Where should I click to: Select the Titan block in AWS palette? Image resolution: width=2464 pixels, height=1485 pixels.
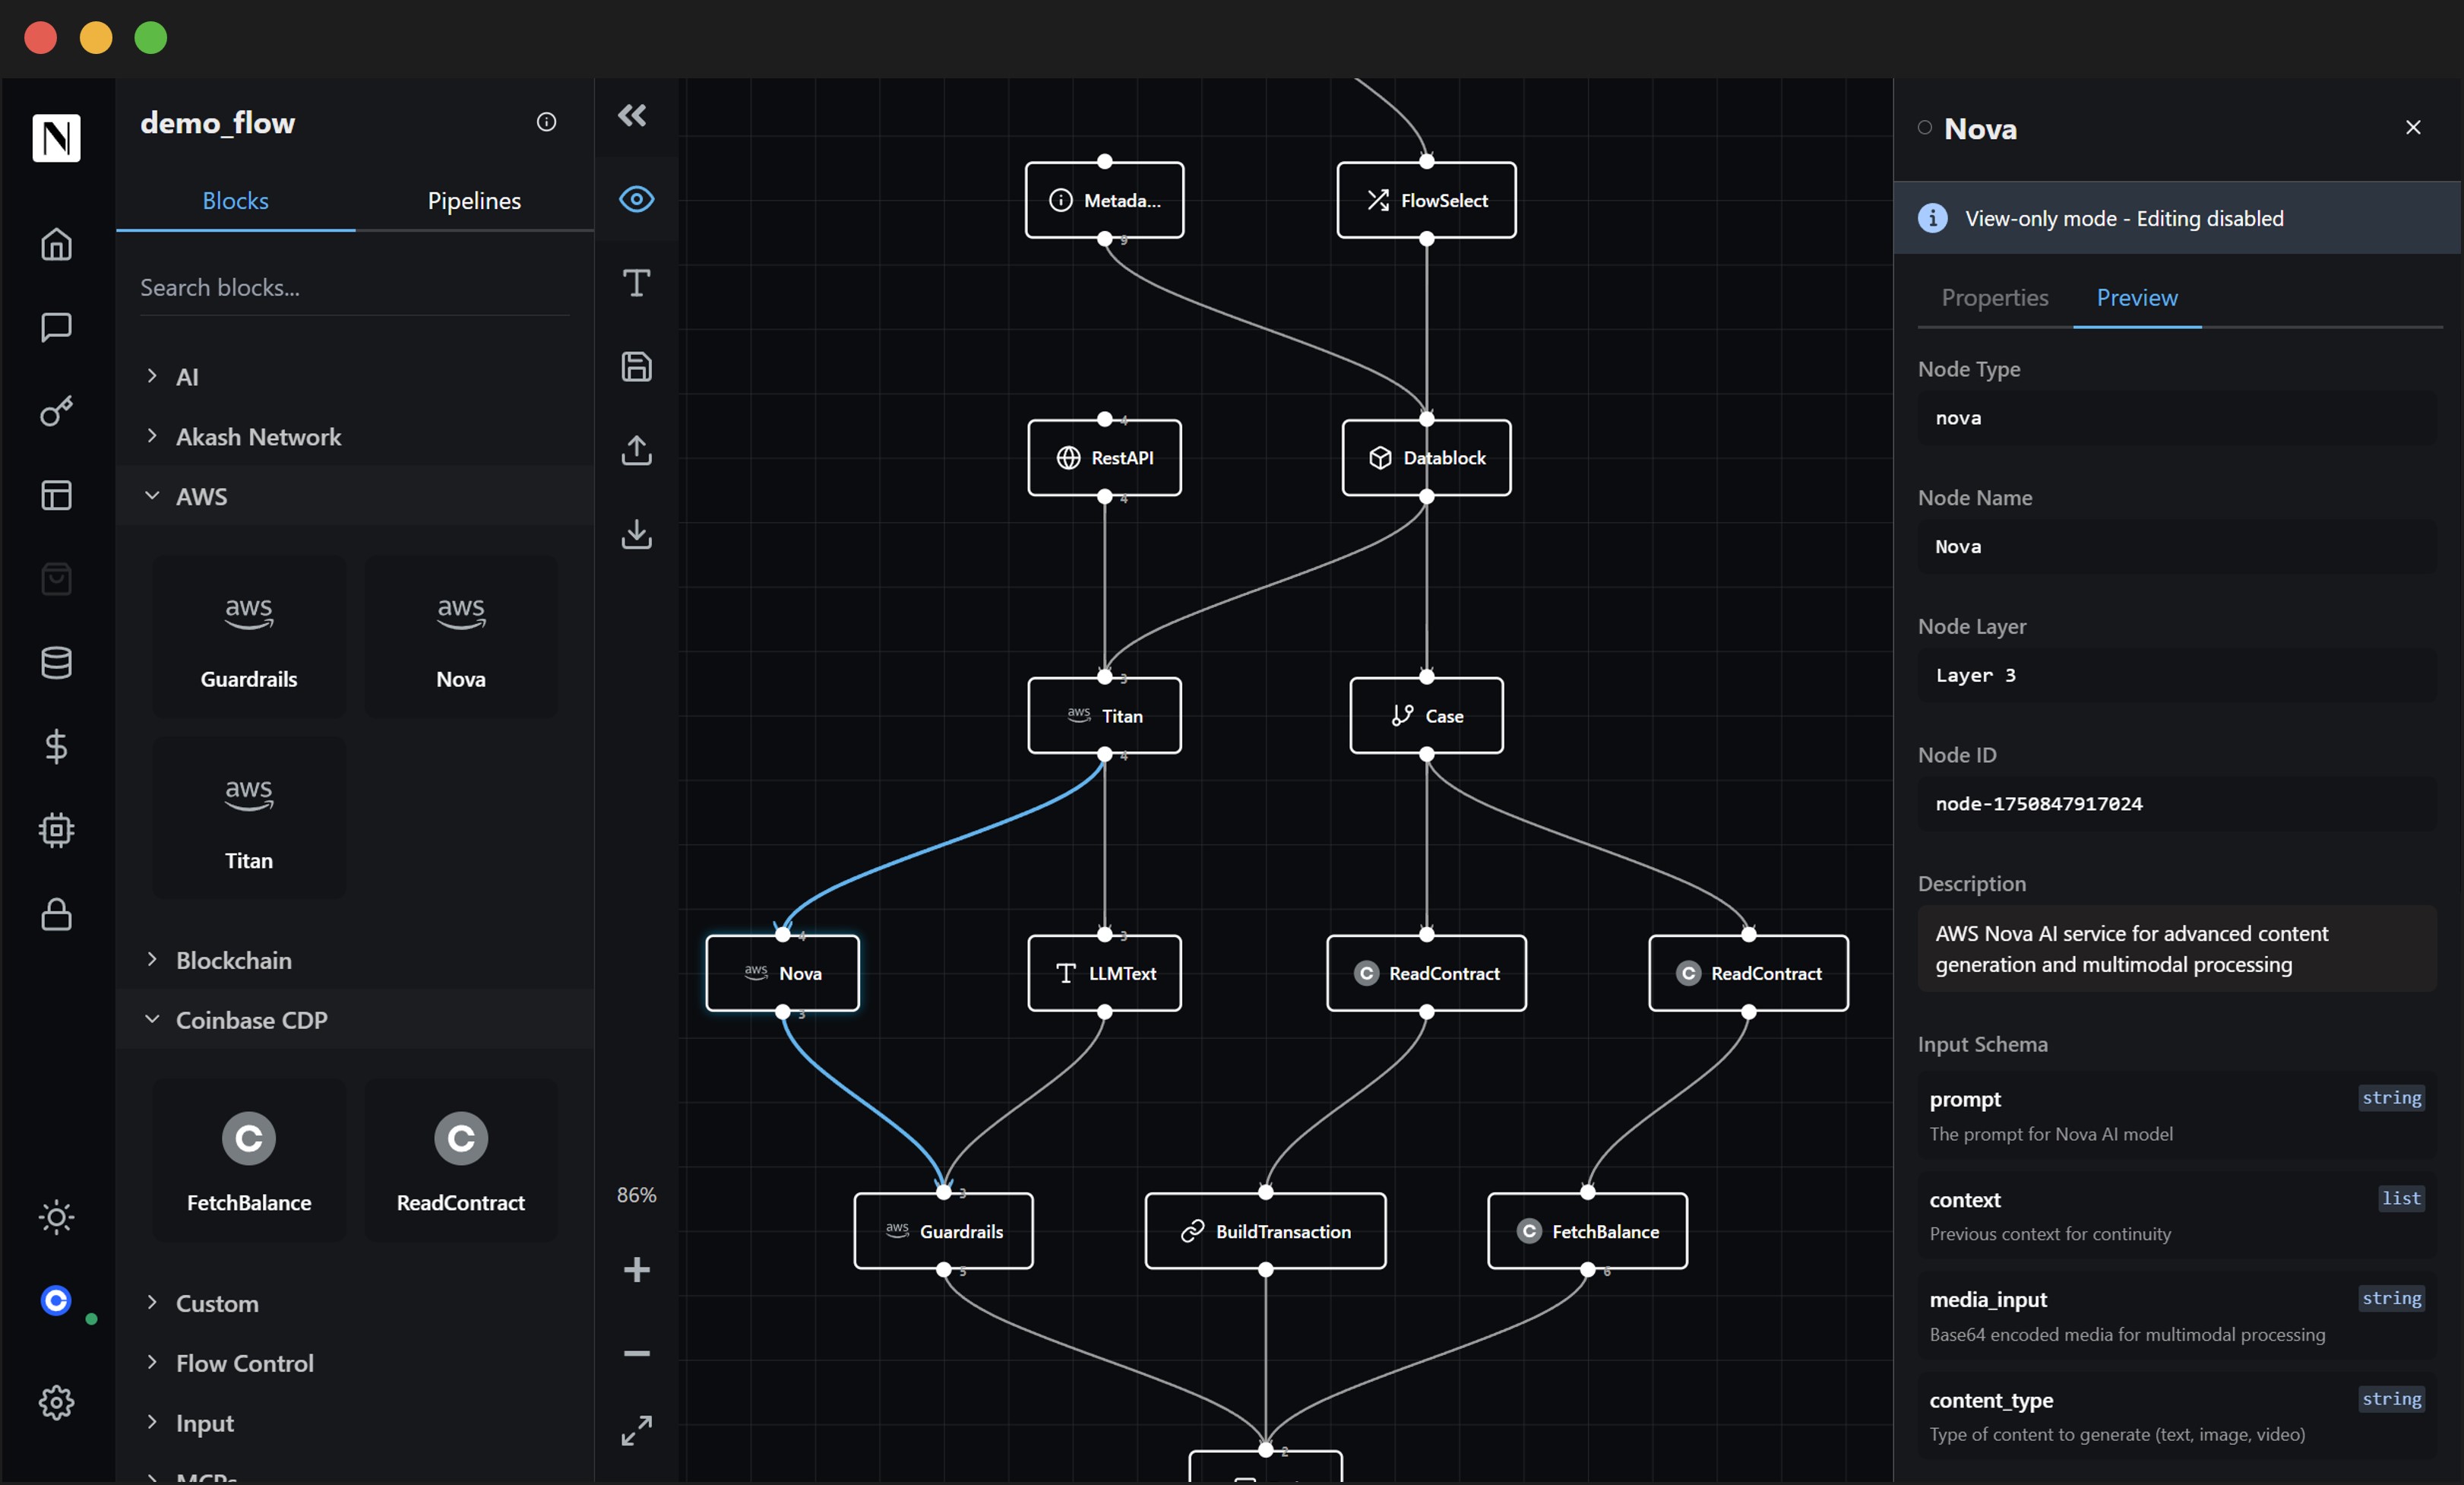point(249,818)
